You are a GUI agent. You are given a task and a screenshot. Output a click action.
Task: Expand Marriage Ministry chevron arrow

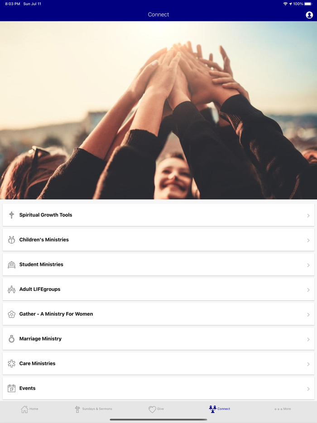308,339
